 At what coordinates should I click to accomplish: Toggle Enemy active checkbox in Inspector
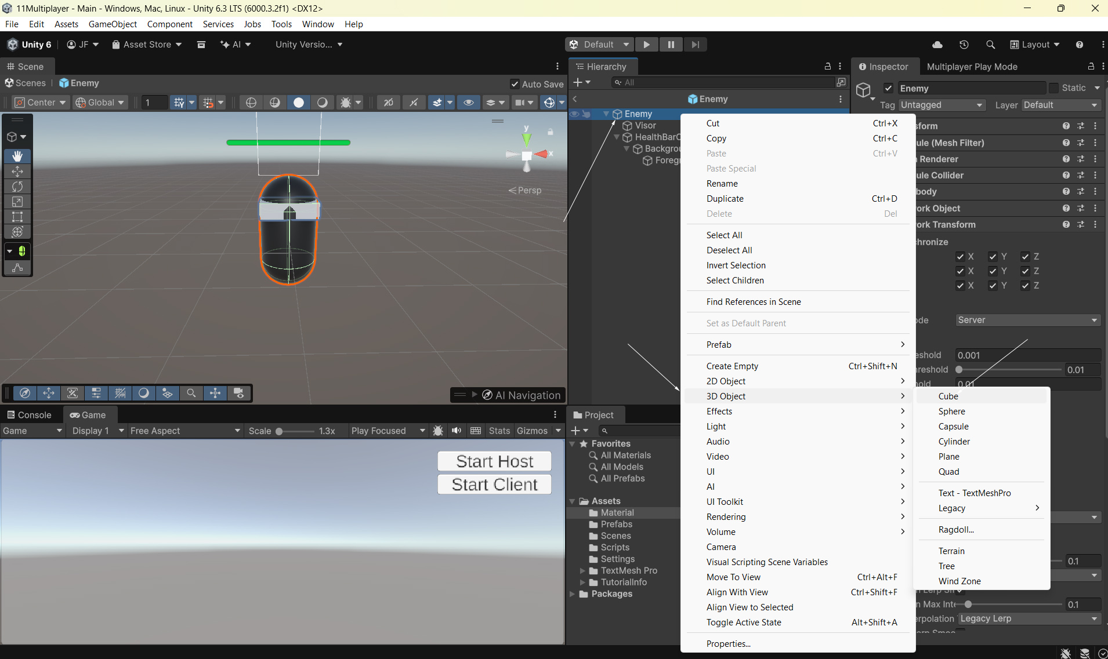click(888, 88)
